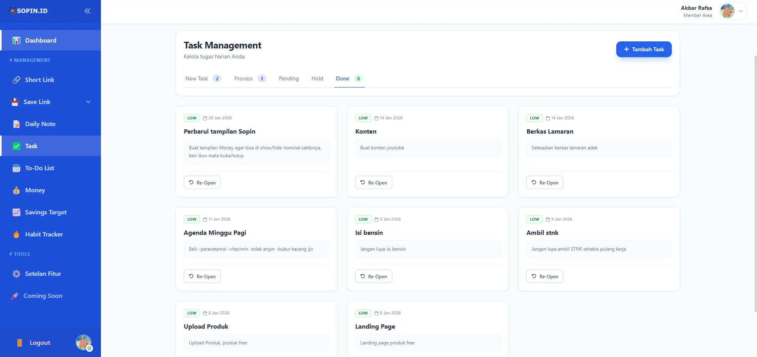This screenshot has width=757, height=357.
Task: Click the Money bag icon
Action: (16, 190)
